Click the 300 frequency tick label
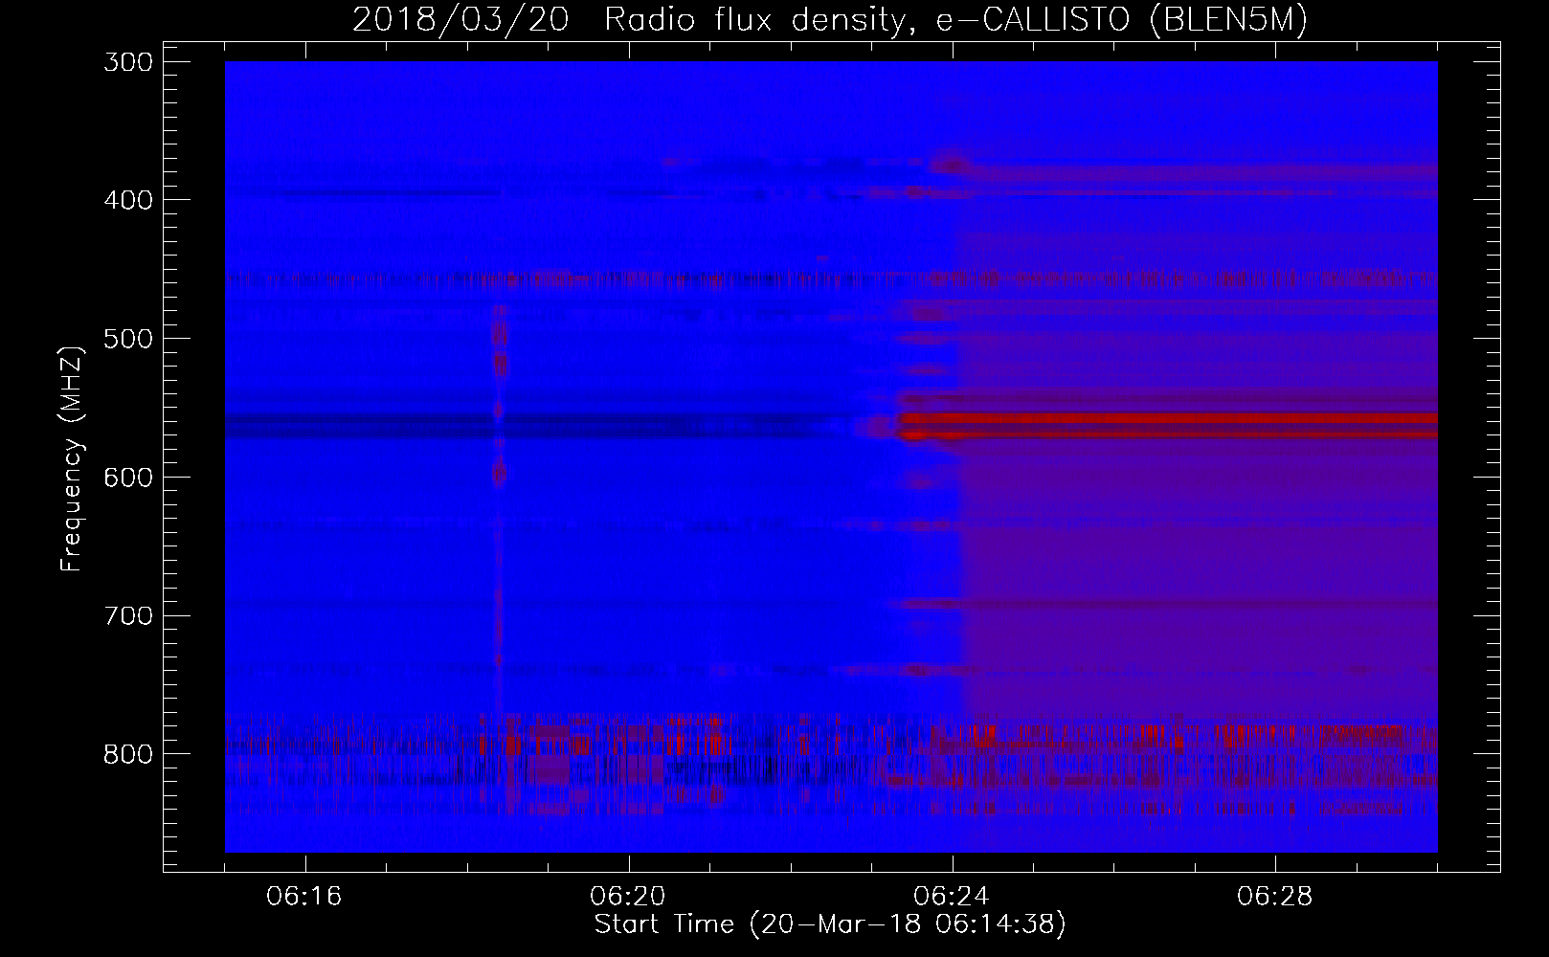Viewport: 1549px width, 957px height. pyautogui.click(x=127, y=62)
